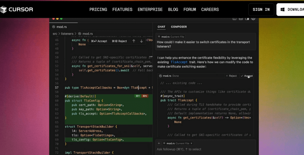
Task: Click the down arrow for next diff
Action: click(142, 41)
